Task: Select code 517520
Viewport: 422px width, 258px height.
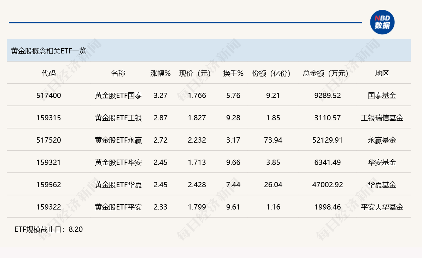Action: tap(49, 140)
